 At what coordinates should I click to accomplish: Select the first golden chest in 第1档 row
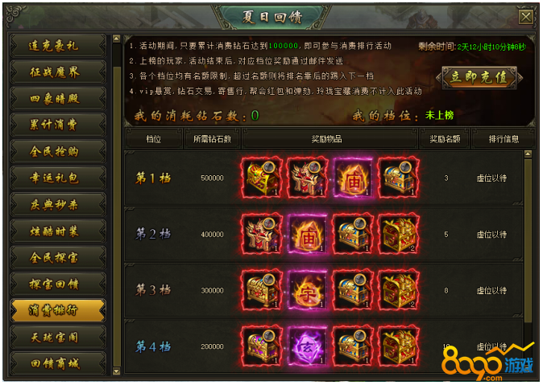(262, 178)
